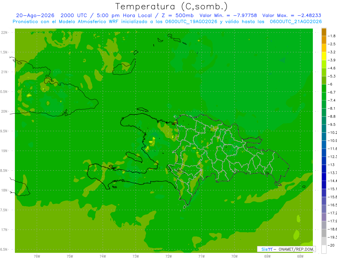Click the yellow swatch between -3.2 and -3.9
The width and height of the screenshot is (337, 260).
point(324,56)
